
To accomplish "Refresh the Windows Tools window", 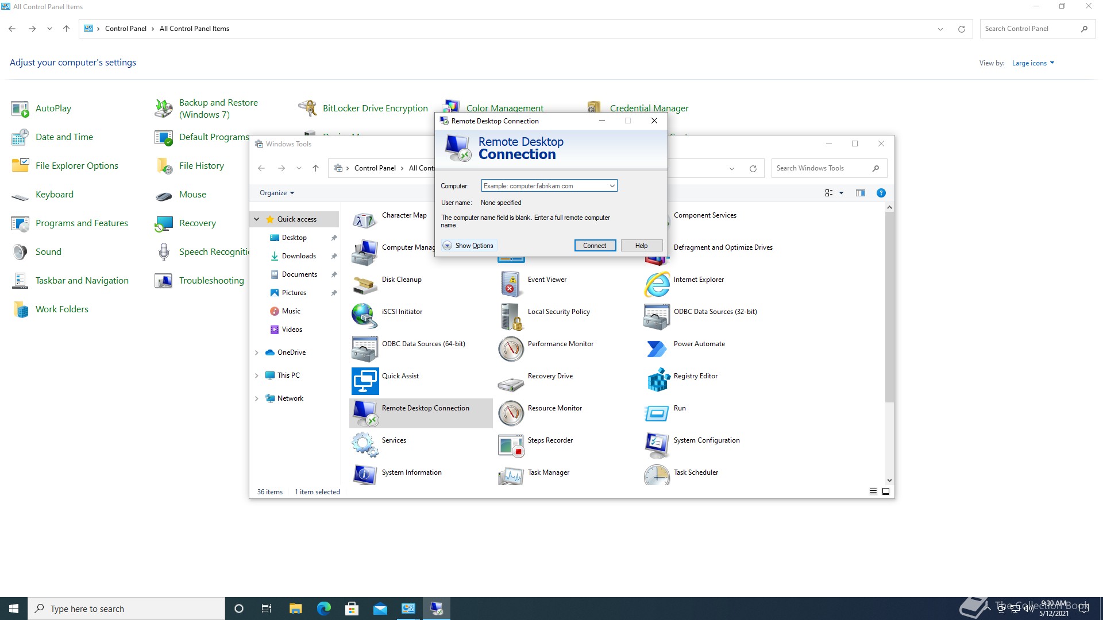I will (753, 168).
